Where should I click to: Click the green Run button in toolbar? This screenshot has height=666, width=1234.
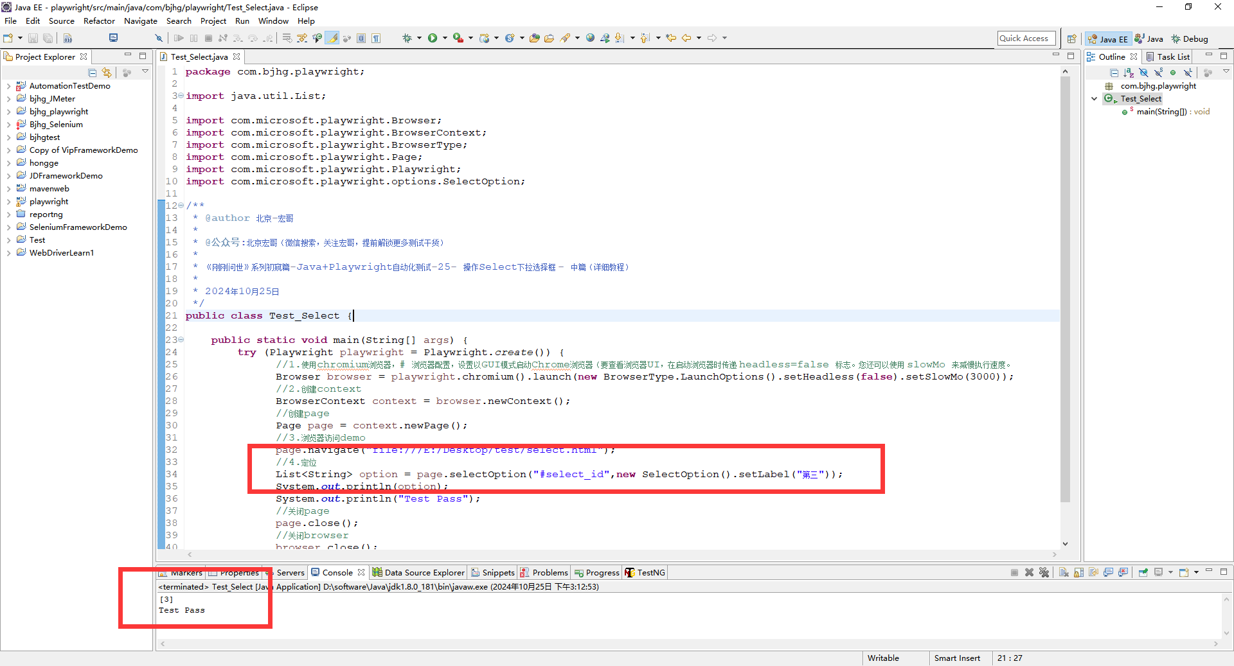433,39
